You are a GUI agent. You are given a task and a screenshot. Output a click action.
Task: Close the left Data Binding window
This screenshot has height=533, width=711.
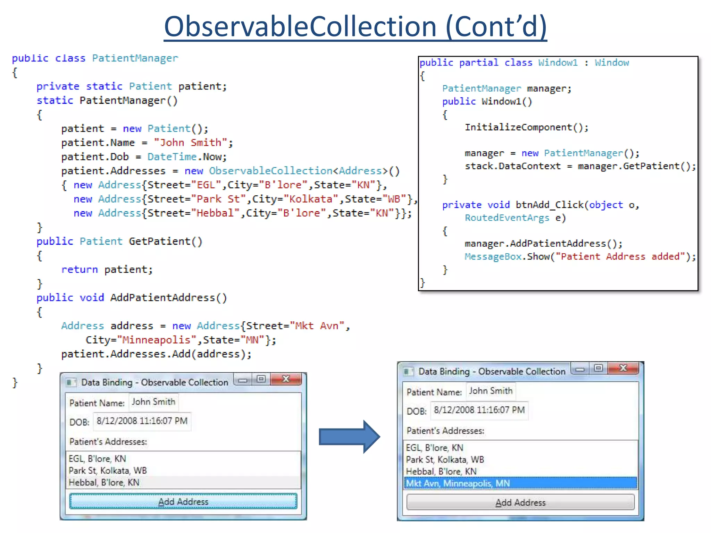tap(286, 379)
